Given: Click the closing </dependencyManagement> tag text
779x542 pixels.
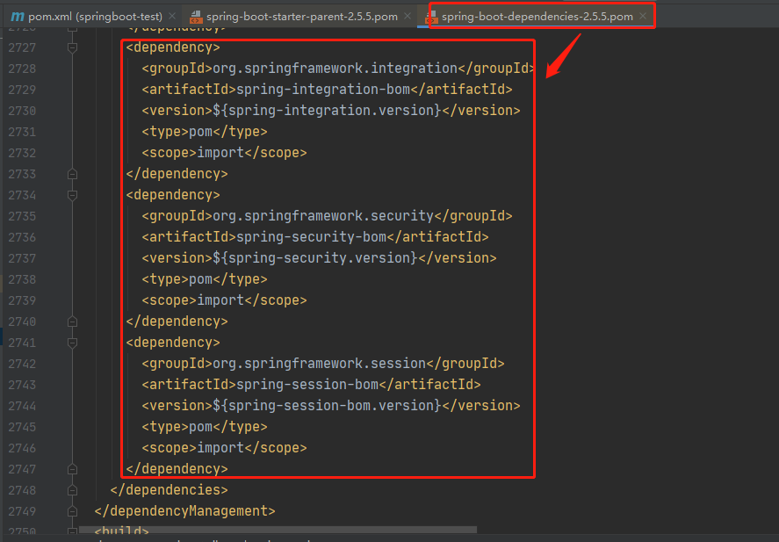Looking at the screenshot, I should (184, 511).
